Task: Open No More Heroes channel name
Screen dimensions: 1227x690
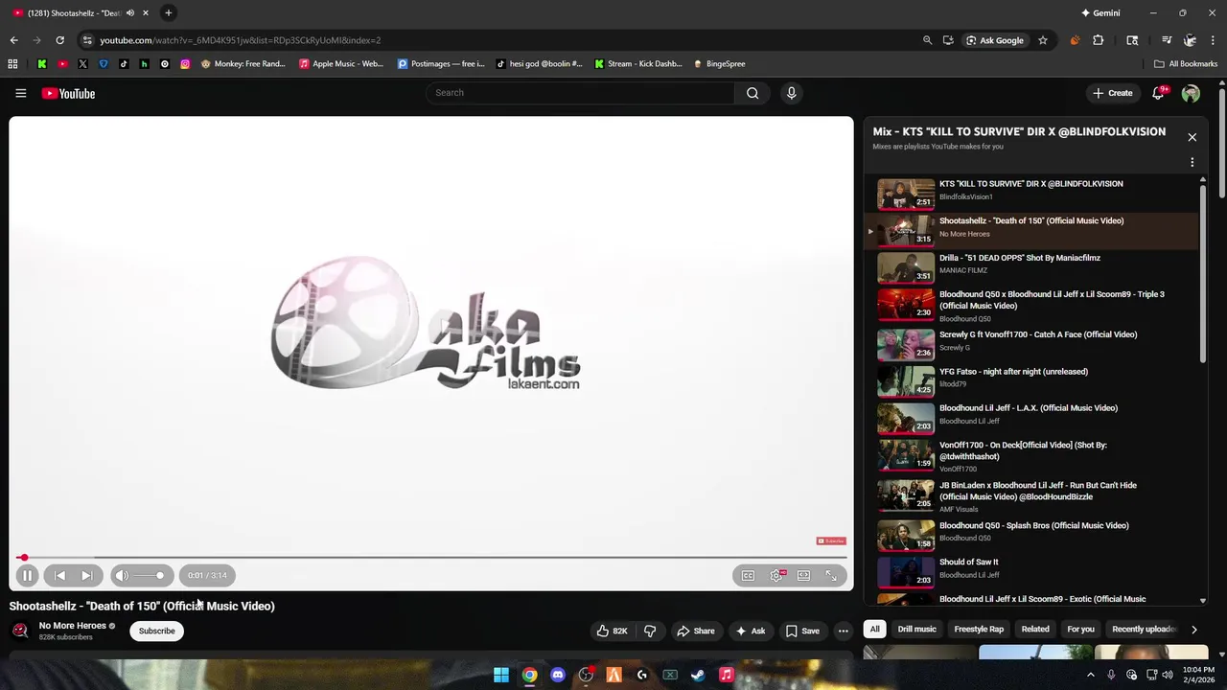Action: 72,626
